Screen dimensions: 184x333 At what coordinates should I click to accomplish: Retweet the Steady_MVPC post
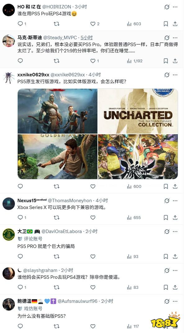click(56, 61)
